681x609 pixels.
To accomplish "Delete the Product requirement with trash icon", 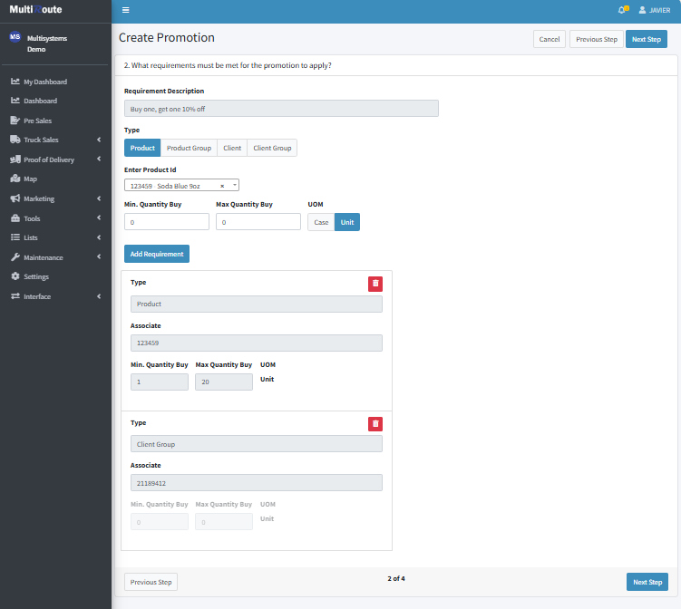I will tap(375, 284).
